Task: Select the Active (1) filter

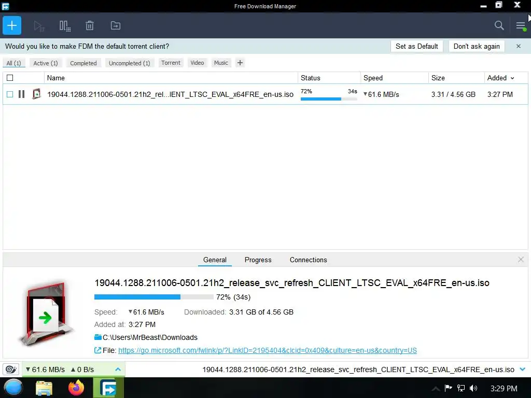Action: [46, 63]
